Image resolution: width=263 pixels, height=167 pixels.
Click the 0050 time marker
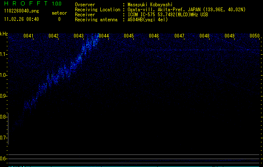pyautogui.click(x=255, y=36)
